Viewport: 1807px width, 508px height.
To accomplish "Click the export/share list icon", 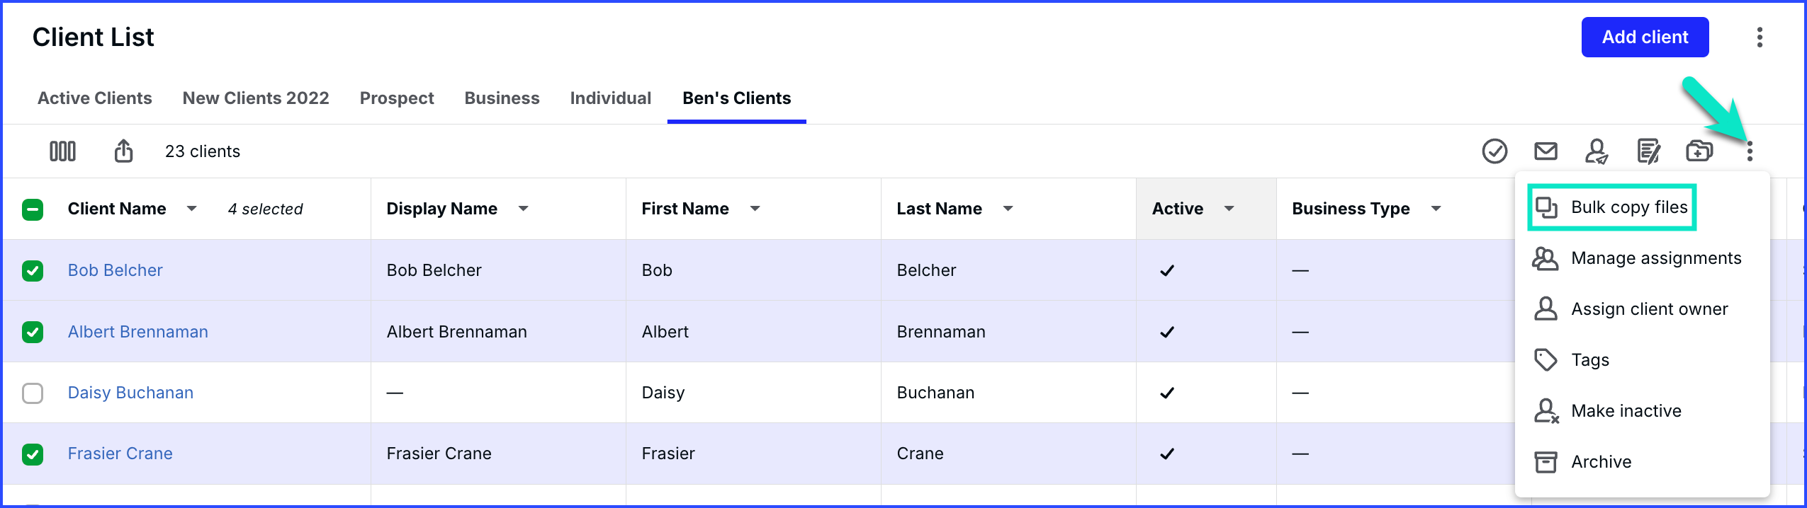I will 123,151.
